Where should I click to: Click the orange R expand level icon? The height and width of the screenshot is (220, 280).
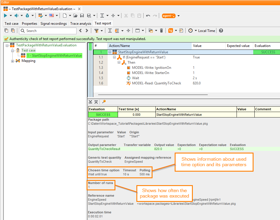117,31
